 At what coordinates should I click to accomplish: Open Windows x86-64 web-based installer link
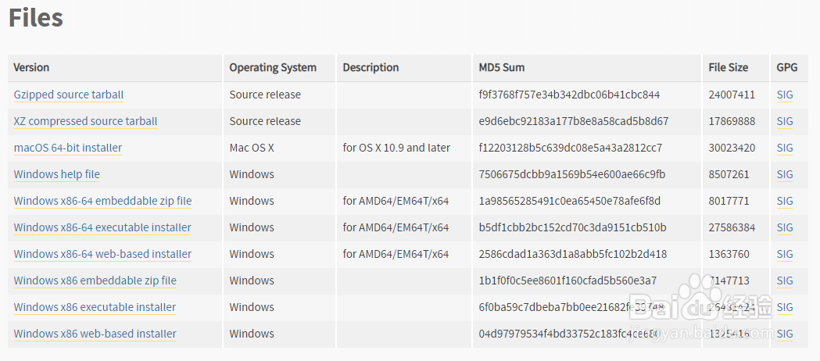tap(102, 254)
